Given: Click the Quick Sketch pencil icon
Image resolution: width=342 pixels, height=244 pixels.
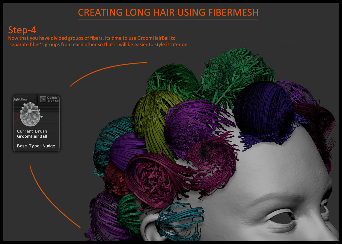Looking at the screenshot, I should coord(43,99).
